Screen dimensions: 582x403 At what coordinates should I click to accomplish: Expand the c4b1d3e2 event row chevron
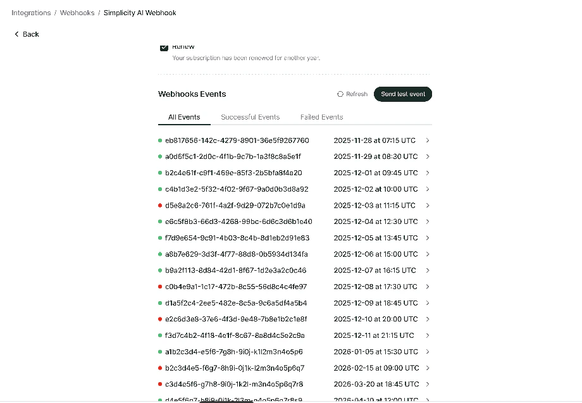point(428,189)
